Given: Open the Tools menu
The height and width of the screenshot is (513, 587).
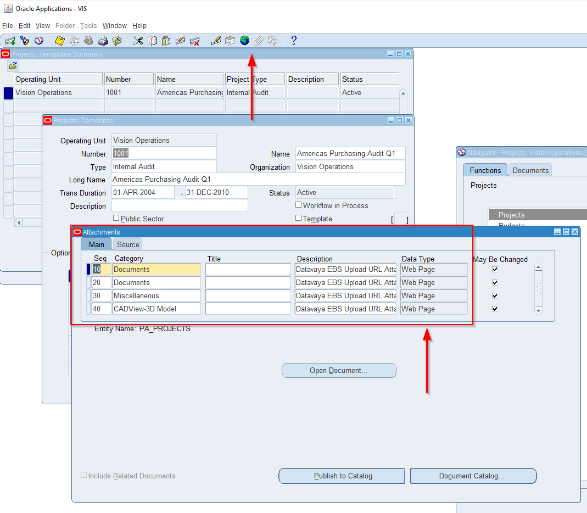Looking at the screenshot, I should [88, 25].
